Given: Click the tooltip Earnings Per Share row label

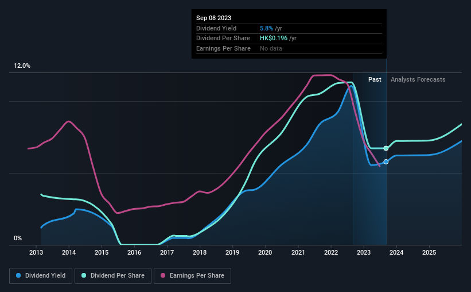Looking at the screenshot, I should coord(223,48).
